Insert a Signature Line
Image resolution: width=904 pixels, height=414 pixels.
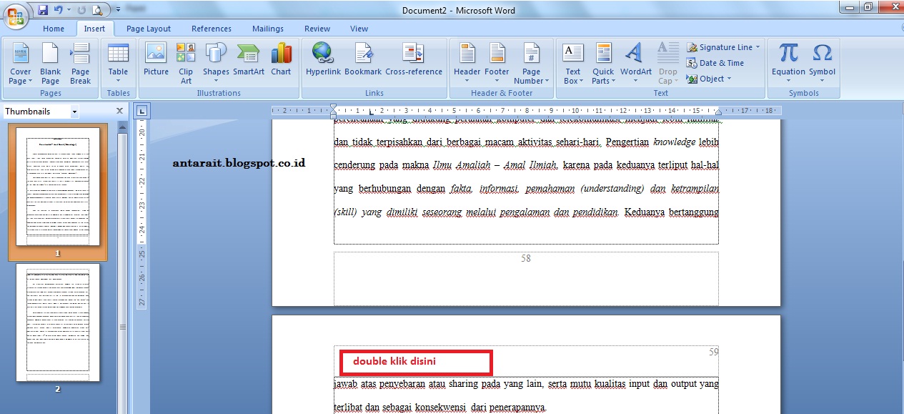722,46
